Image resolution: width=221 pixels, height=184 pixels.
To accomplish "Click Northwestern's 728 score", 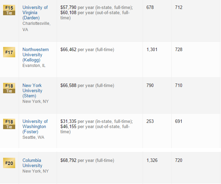I will click(x=179, y=50).
